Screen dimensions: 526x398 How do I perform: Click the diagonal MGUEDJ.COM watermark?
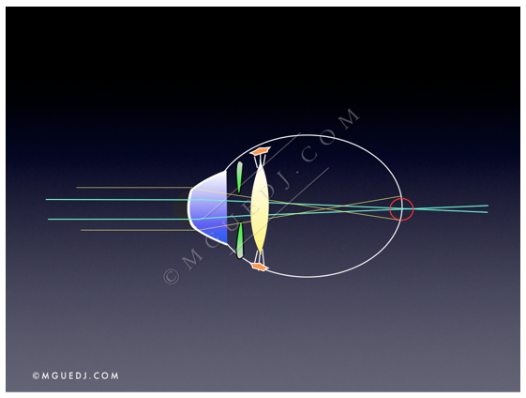[x=262, y=196]
